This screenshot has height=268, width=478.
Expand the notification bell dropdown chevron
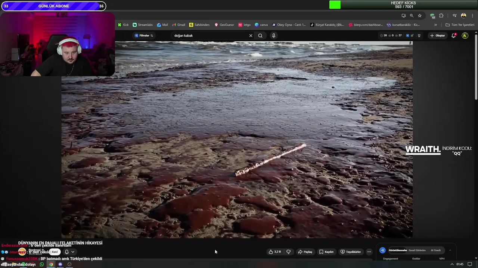[x=73, y=252]
